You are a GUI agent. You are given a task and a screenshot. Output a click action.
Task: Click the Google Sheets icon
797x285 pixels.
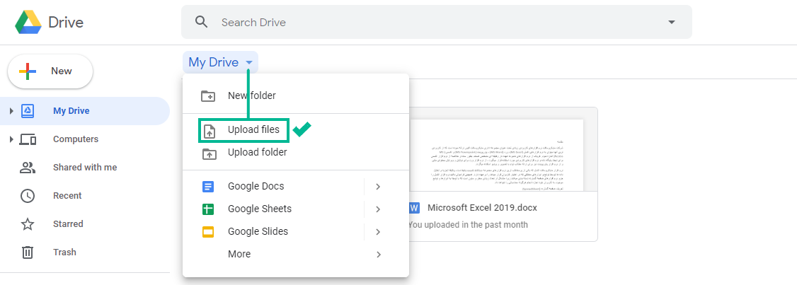pos(208,209)
